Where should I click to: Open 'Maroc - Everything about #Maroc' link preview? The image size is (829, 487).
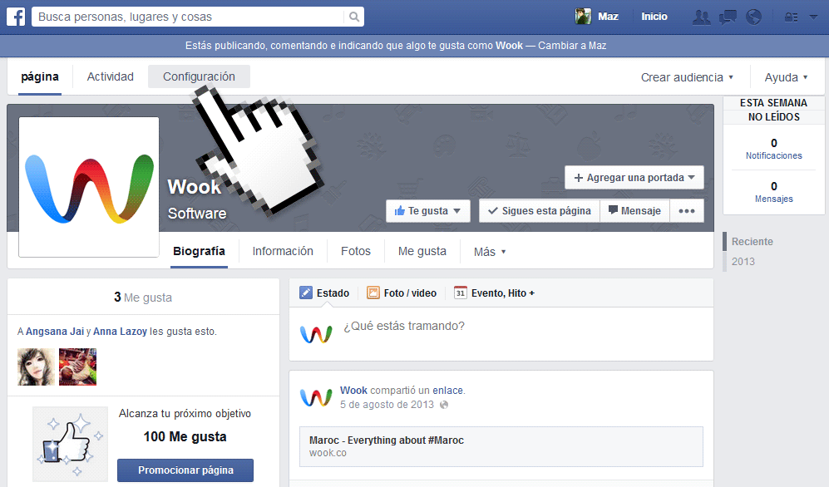coord(501,446)
